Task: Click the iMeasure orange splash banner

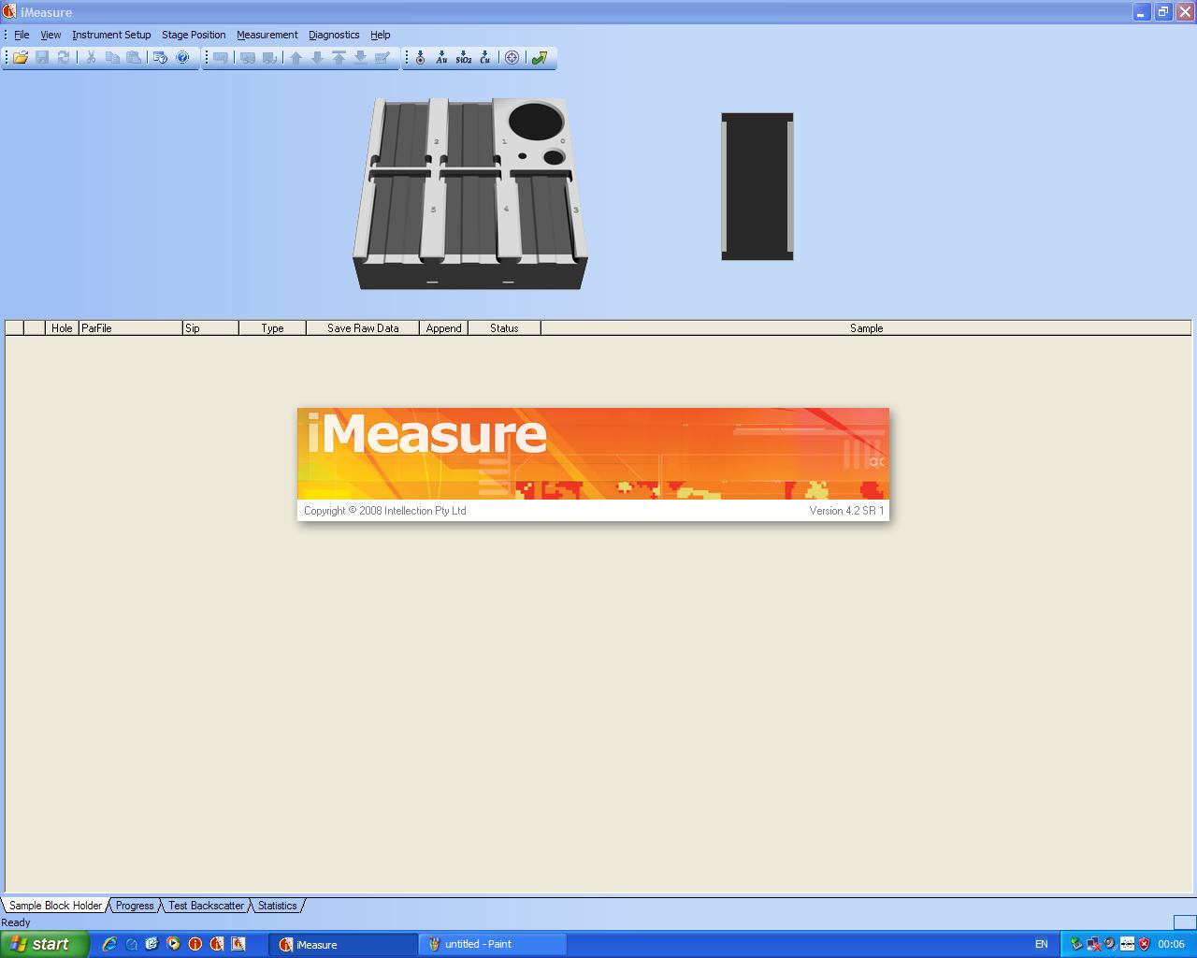Action: (593, 454)
